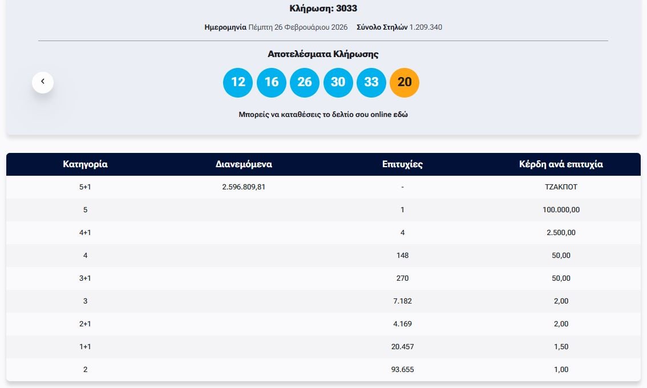647x388 pixels.
Task: Click the Διανεμόμενα column header
Action: click(x=244, y=164)
